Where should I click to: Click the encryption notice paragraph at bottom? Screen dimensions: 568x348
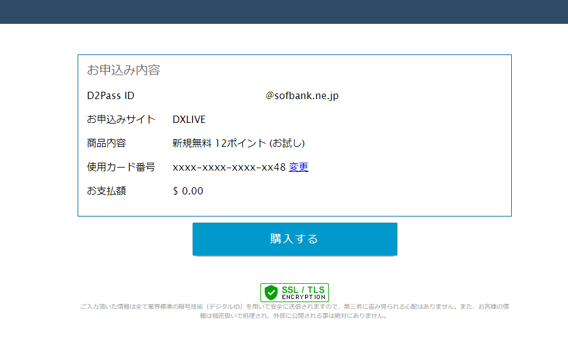pyautogui.click(x=295, y=311)
